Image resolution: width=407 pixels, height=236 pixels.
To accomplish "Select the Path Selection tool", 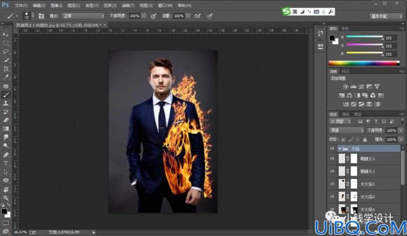I will [6, 172].
